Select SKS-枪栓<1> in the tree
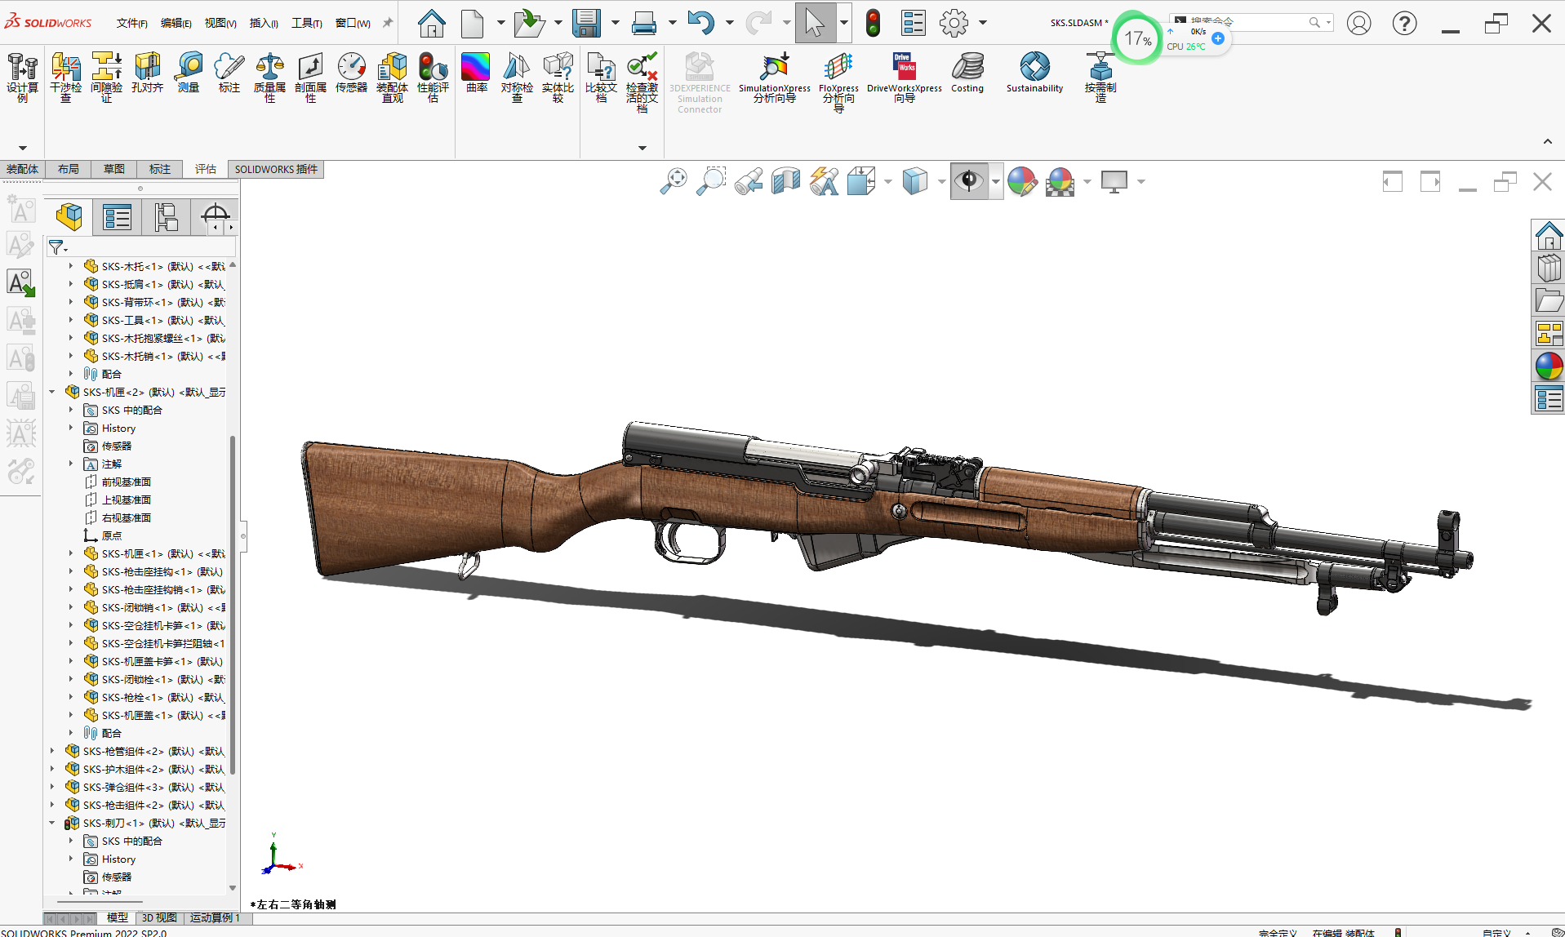Viewport: 1565px width, 937px height. click(x=153, y=697)
